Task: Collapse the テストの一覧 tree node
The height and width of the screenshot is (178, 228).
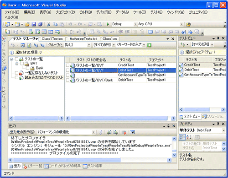Action: pos(11,59)
